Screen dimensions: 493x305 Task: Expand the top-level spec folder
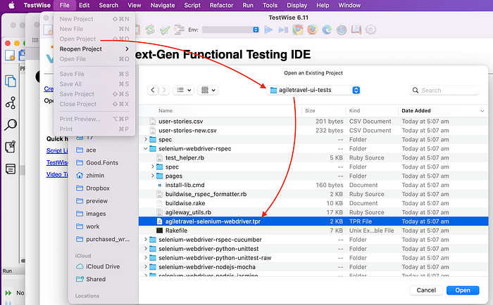146,139
